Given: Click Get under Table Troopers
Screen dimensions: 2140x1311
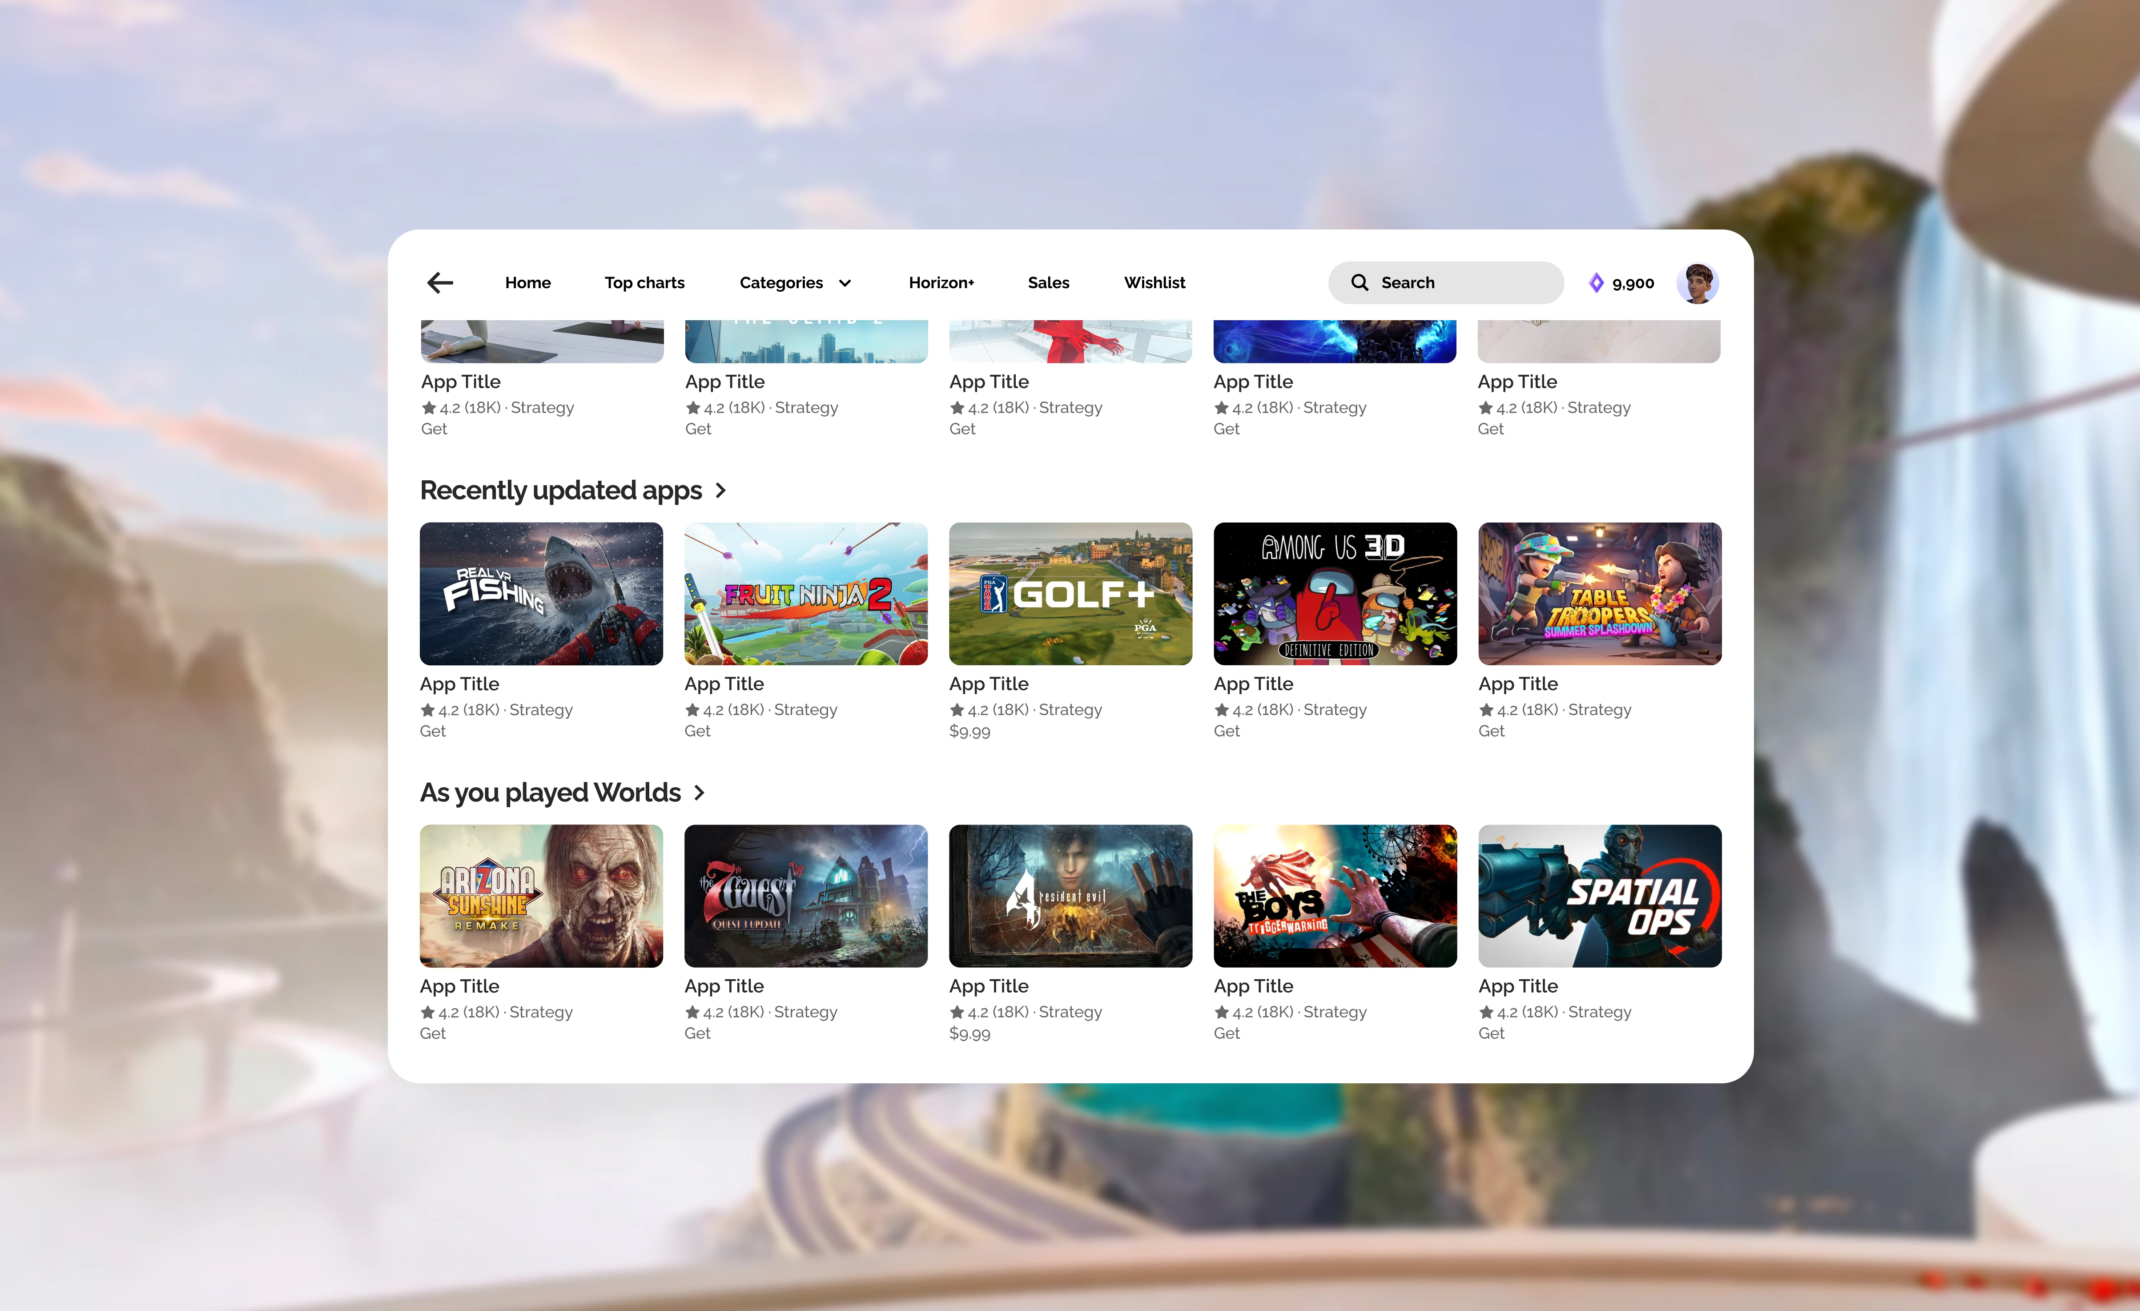Looking at the screenshot, I should click(1491, 731).
